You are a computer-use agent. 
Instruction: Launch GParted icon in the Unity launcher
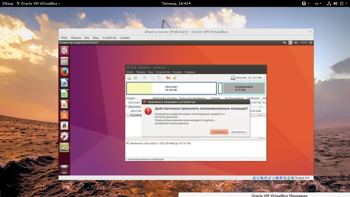(x=64, y=147)
